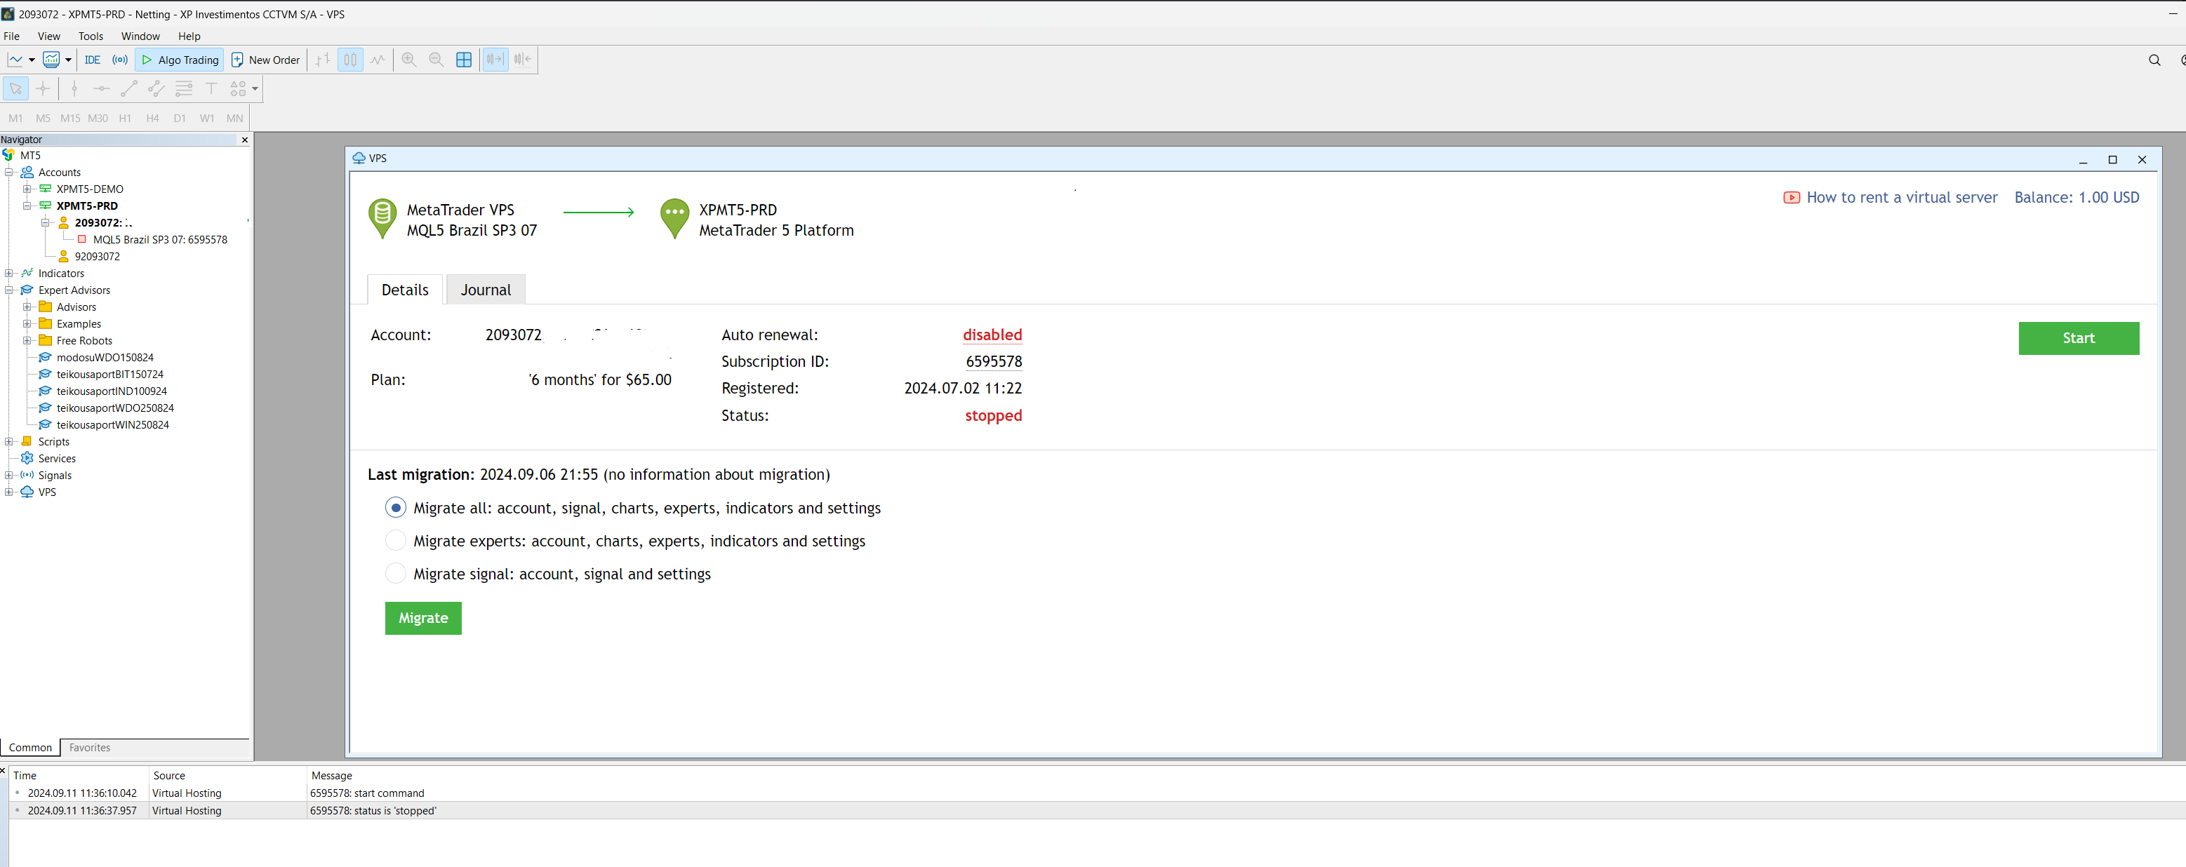Open the MetaEditor IDE button
The height and width of the screenshot is (867, 2186).
coord(93,60)
